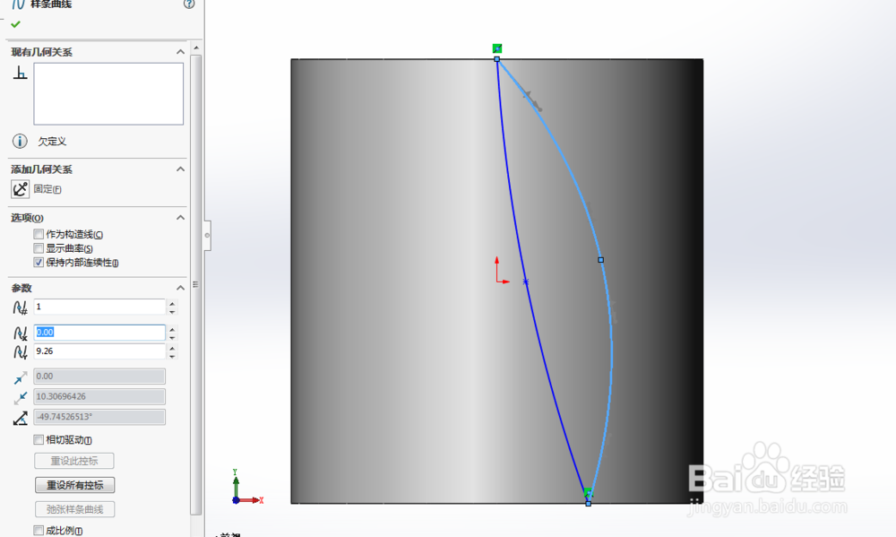Decrease the X coordinate stepper
This screenshot has height=537, width=896.
(172, 337)
